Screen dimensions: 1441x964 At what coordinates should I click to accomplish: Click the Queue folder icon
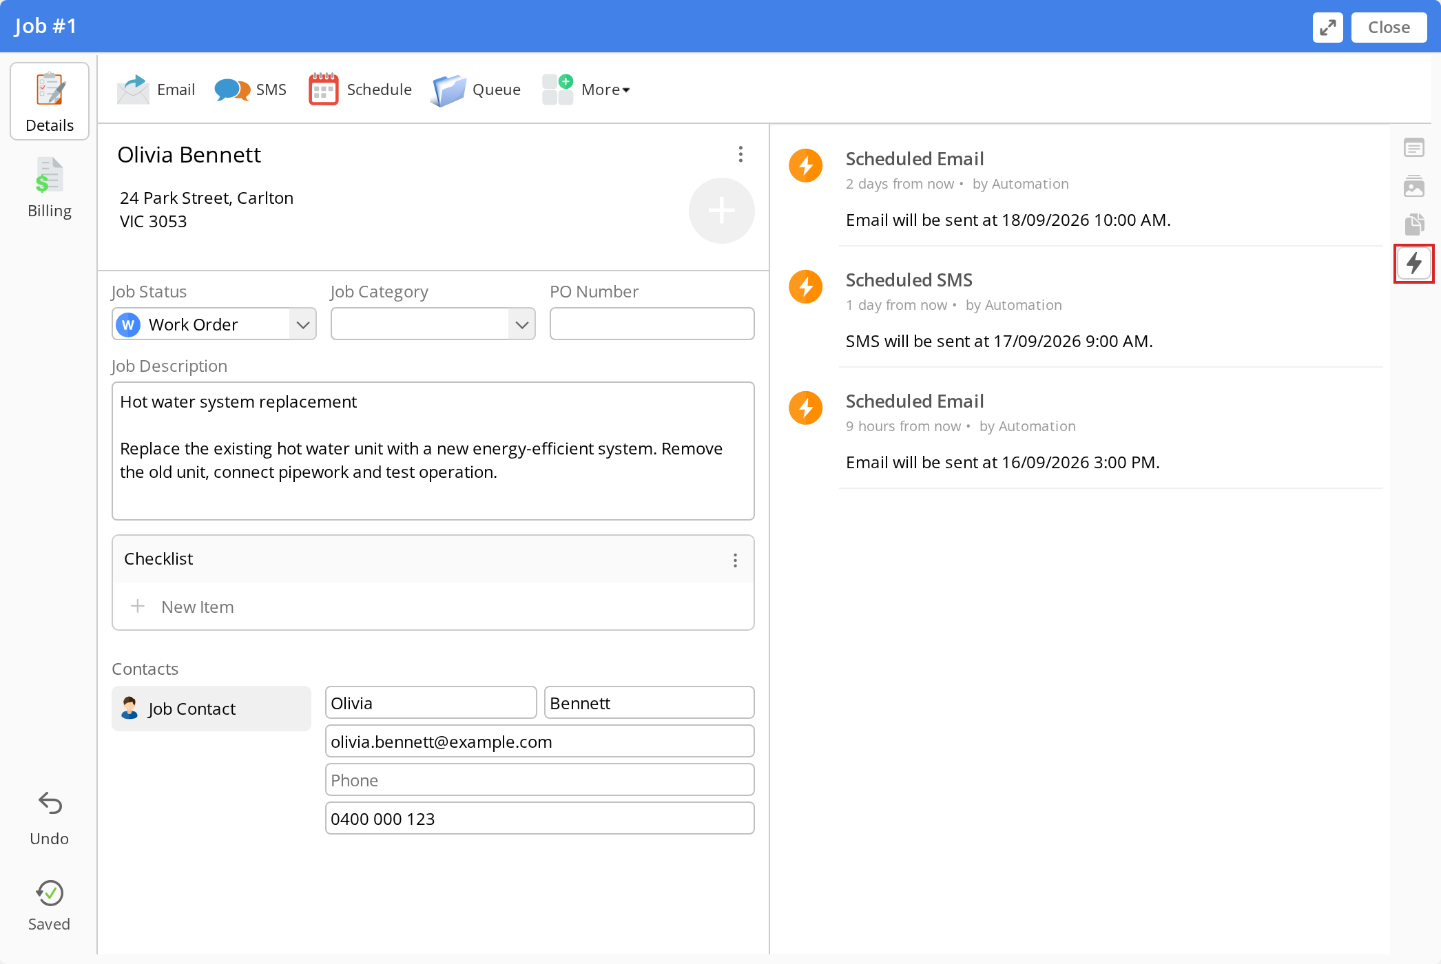pos(448,90)
